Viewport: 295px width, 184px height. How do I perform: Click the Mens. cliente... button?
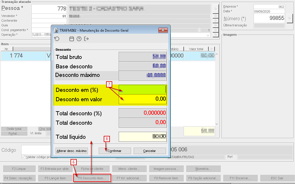point(129,169)
